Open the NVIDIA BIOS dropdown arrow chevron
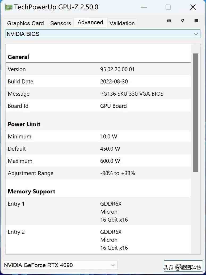206x275 pixels. [196, 34]
